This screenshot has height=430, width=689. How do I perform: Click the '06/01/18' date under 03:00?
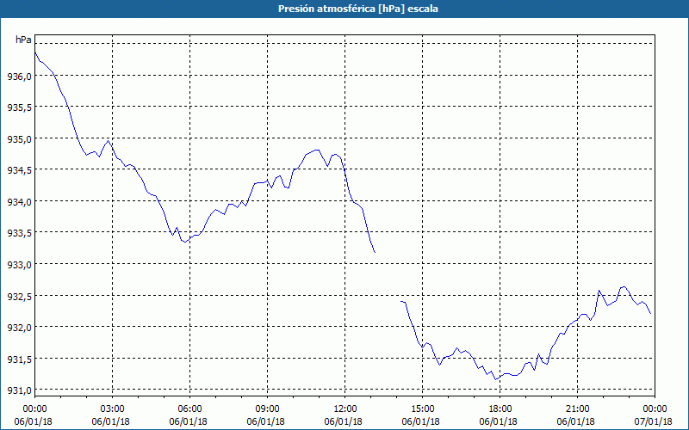click(x=111, y=421)
